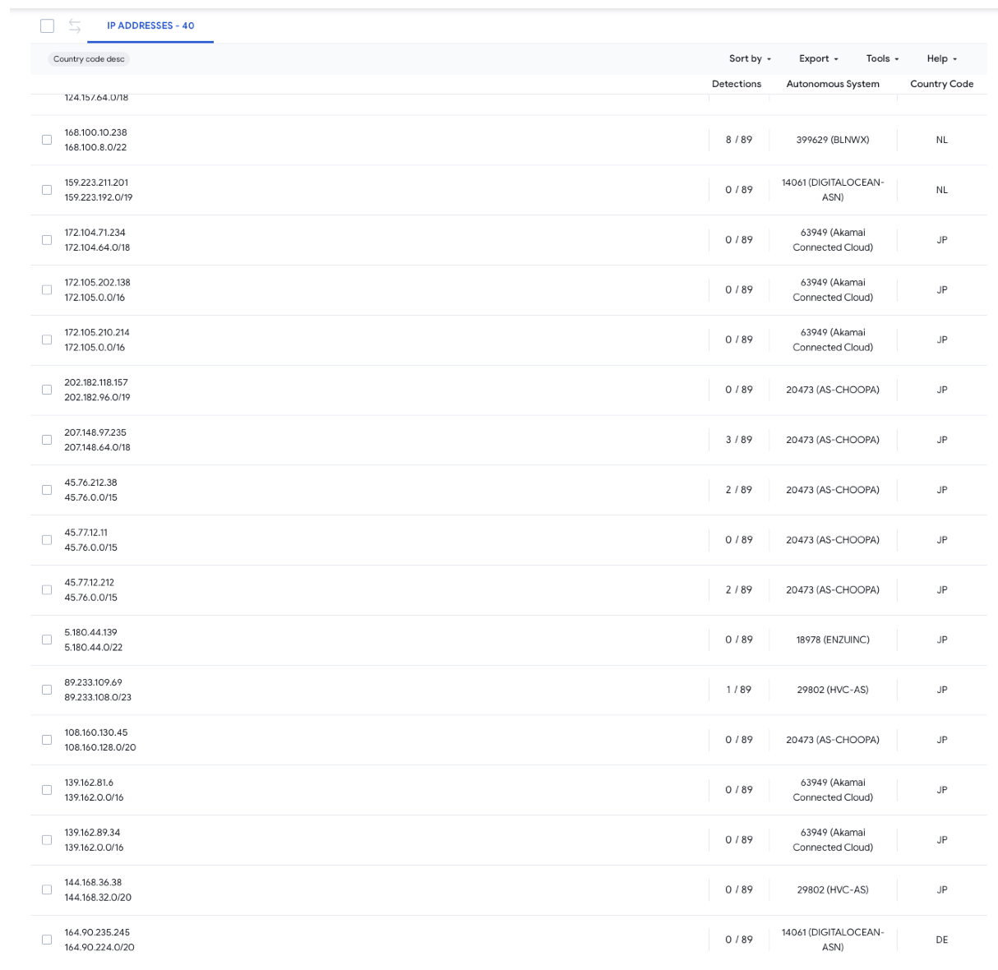Expand the Tools dropdown
Viewport: 998px width, 970px height.
coord(882,59)
